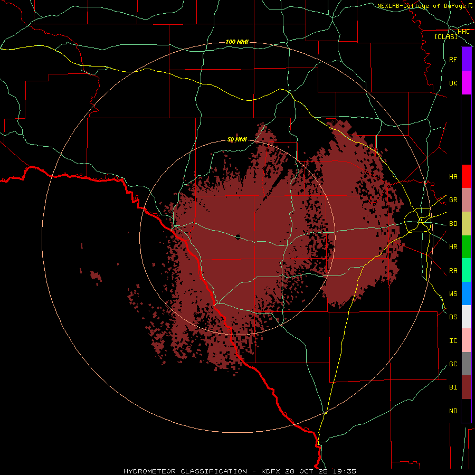Click the DS white legend swatch
This screenshot has width=475, height=475.
click(466, 317)
